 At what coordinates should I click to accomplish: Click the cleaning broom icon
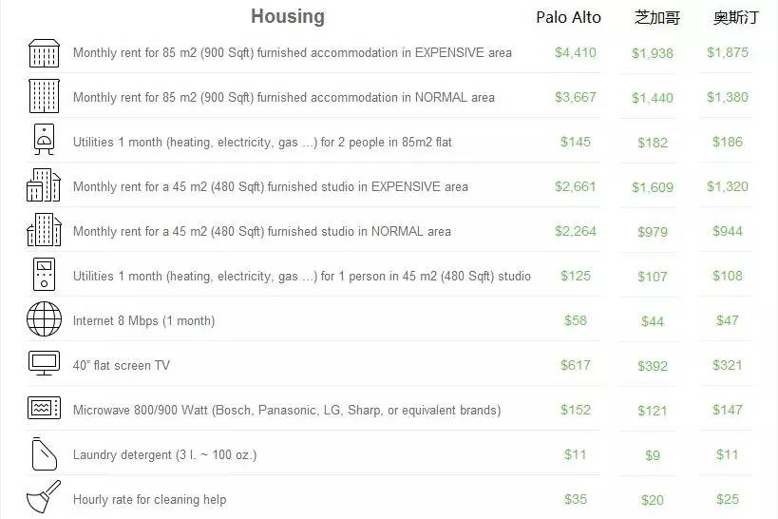pyautogui.click(x=44, y=496)
